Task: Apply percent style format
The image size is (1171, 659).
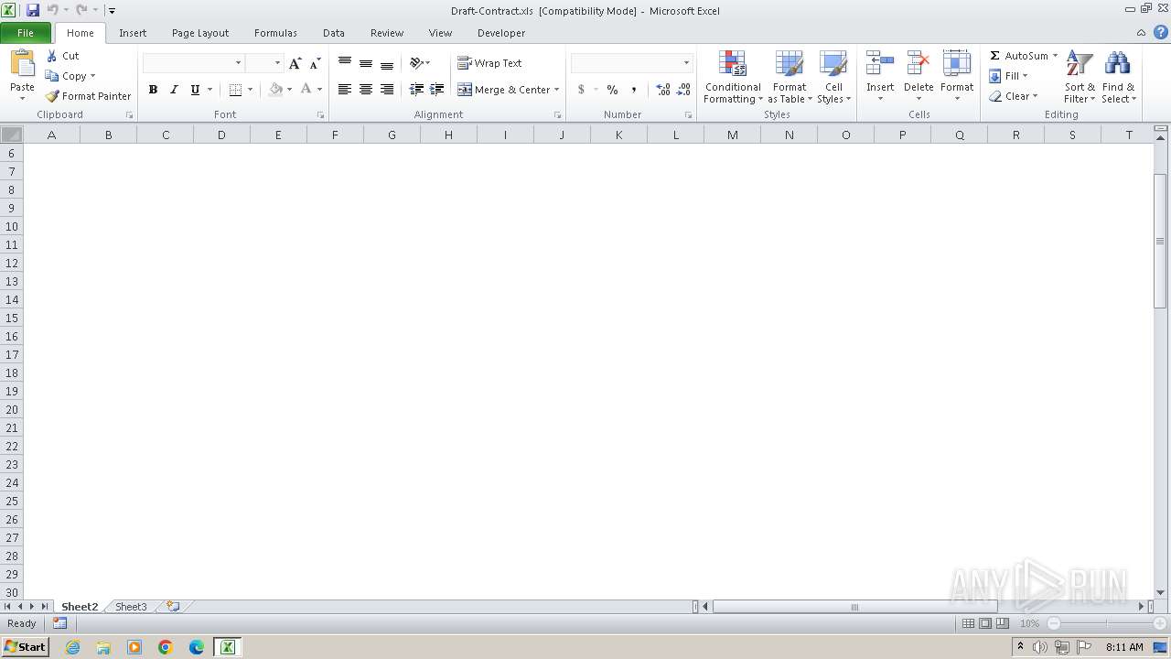Action: (612, 90)
